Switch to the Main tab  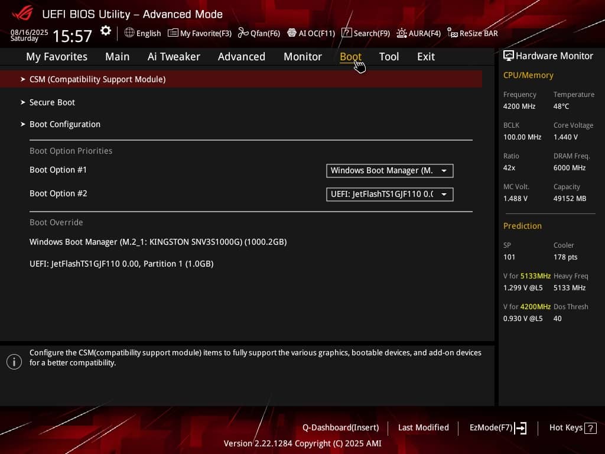click(118, 57)
